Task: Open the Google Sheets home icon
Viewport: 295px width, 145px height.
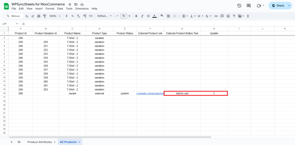Action: coord(6,6)
